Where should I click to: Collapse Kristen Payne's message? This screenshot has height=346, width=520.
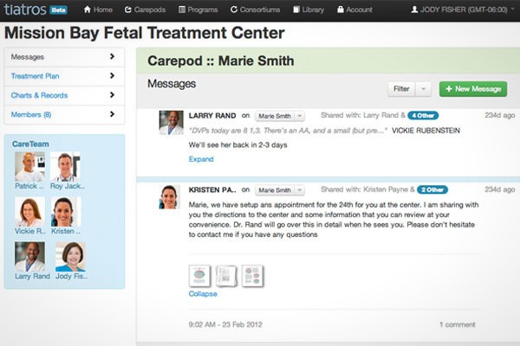(x=203, y=294)
